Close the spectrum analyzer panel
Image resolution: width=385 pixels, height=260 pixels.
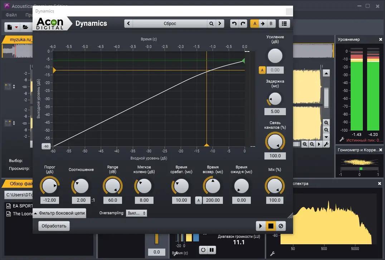point(380,183)
